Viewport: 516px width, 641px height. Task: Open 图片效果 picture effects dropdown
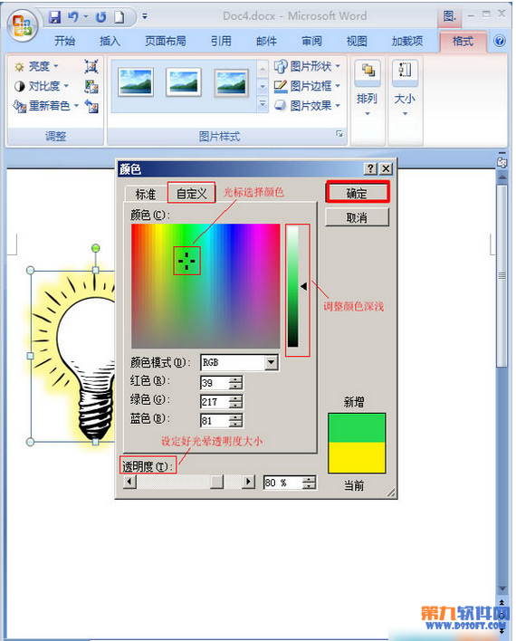point(307,105)
